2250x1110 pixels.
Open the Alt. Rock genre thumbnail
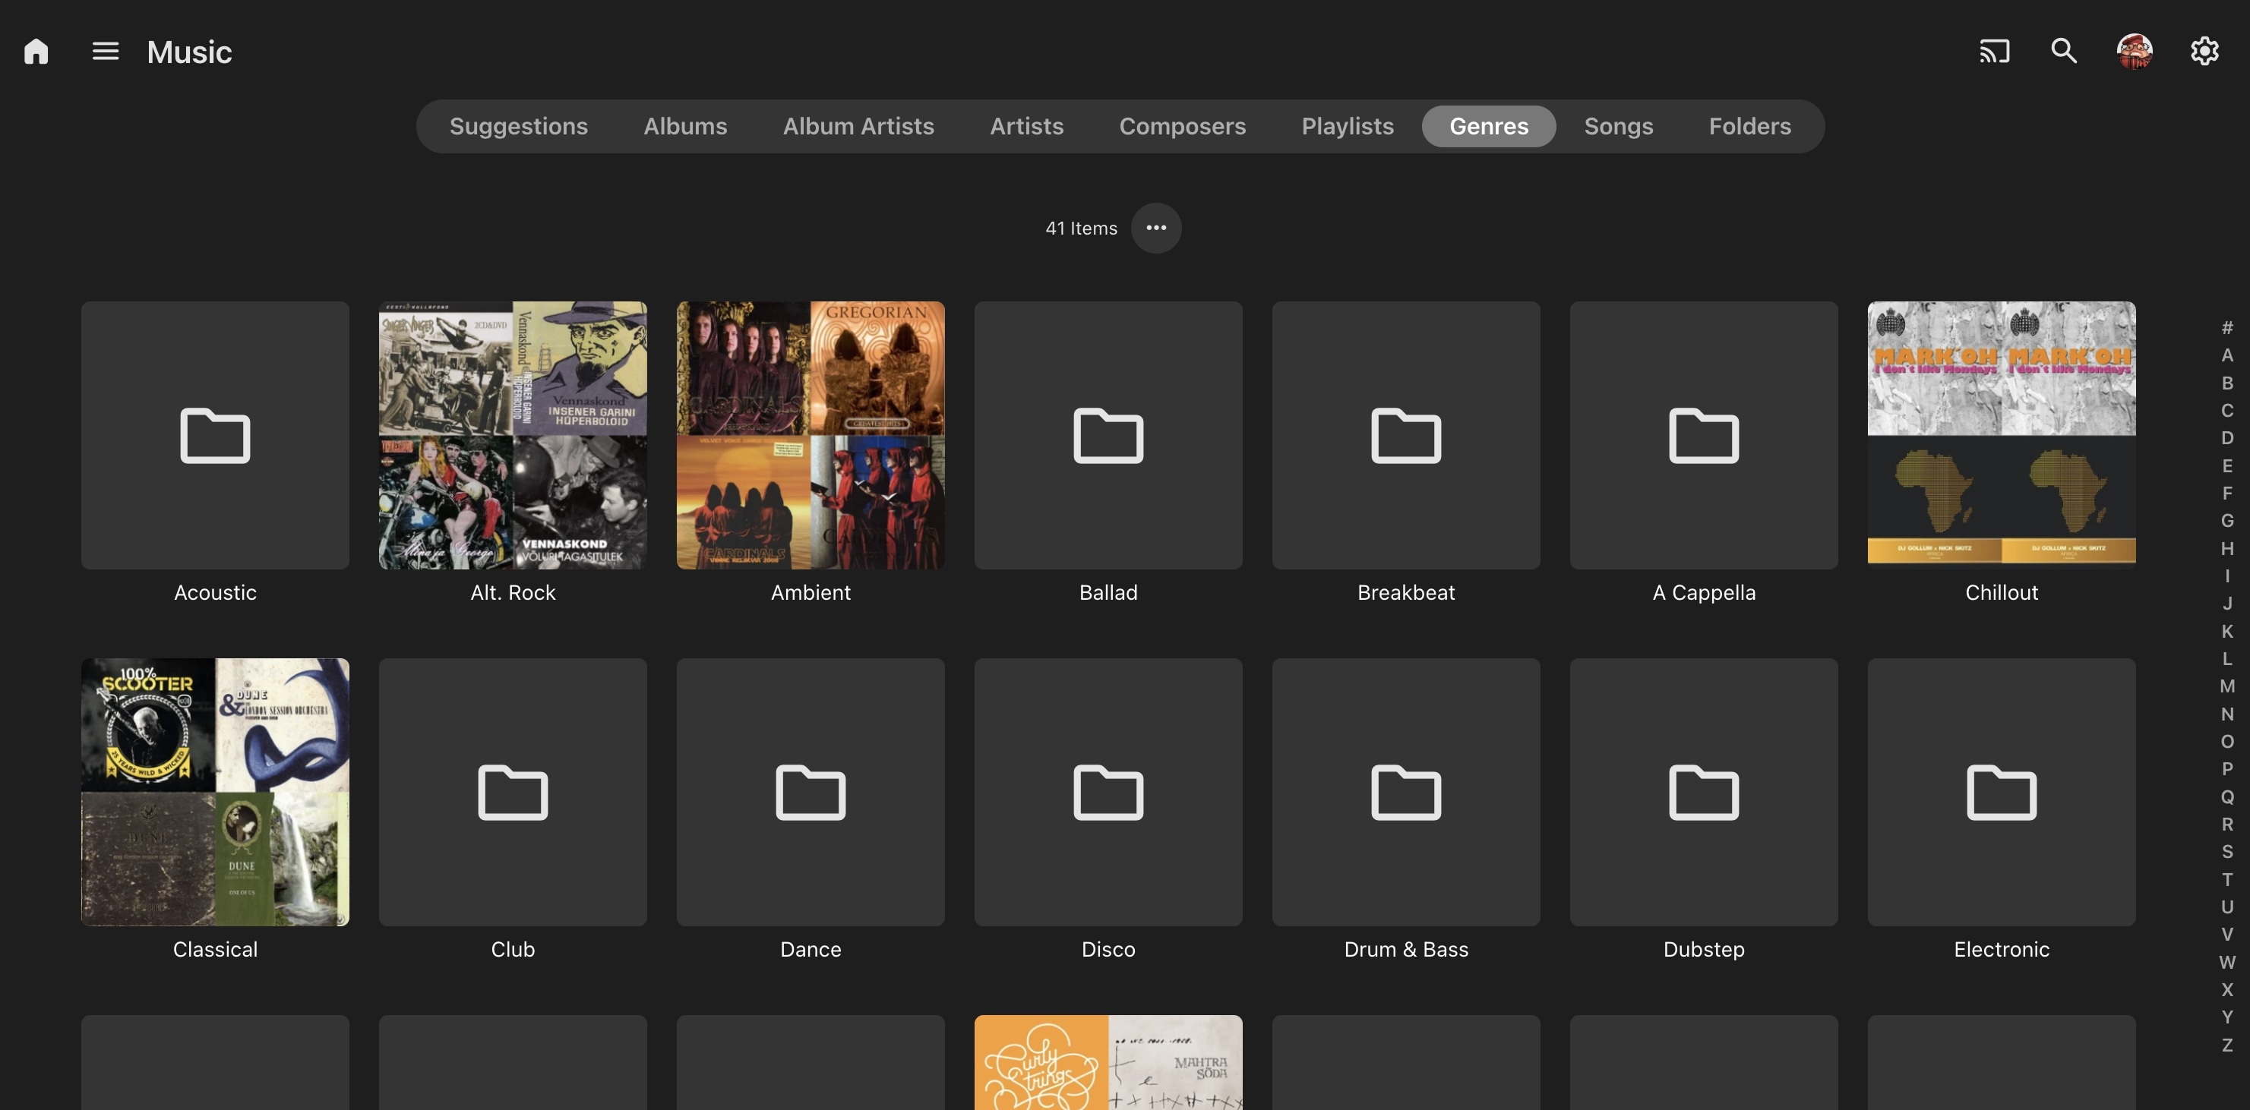point(513,435)
